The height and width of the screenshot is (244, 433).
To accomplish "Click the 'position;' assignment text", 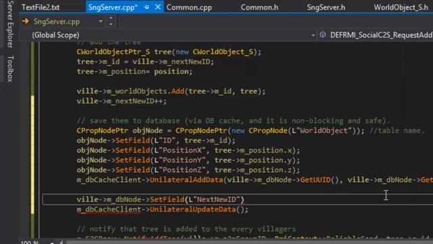I will click(x=173, y=71).
